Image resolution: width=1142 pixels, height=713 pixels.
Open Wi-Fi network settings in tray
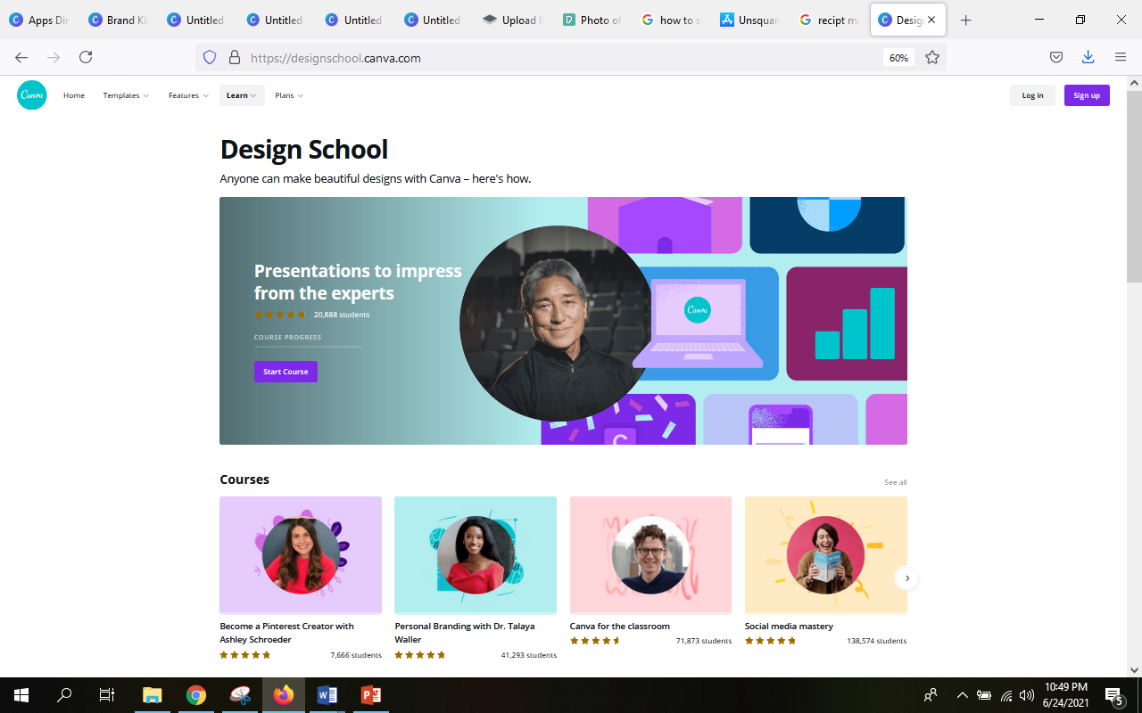[x=1006, y=695]
